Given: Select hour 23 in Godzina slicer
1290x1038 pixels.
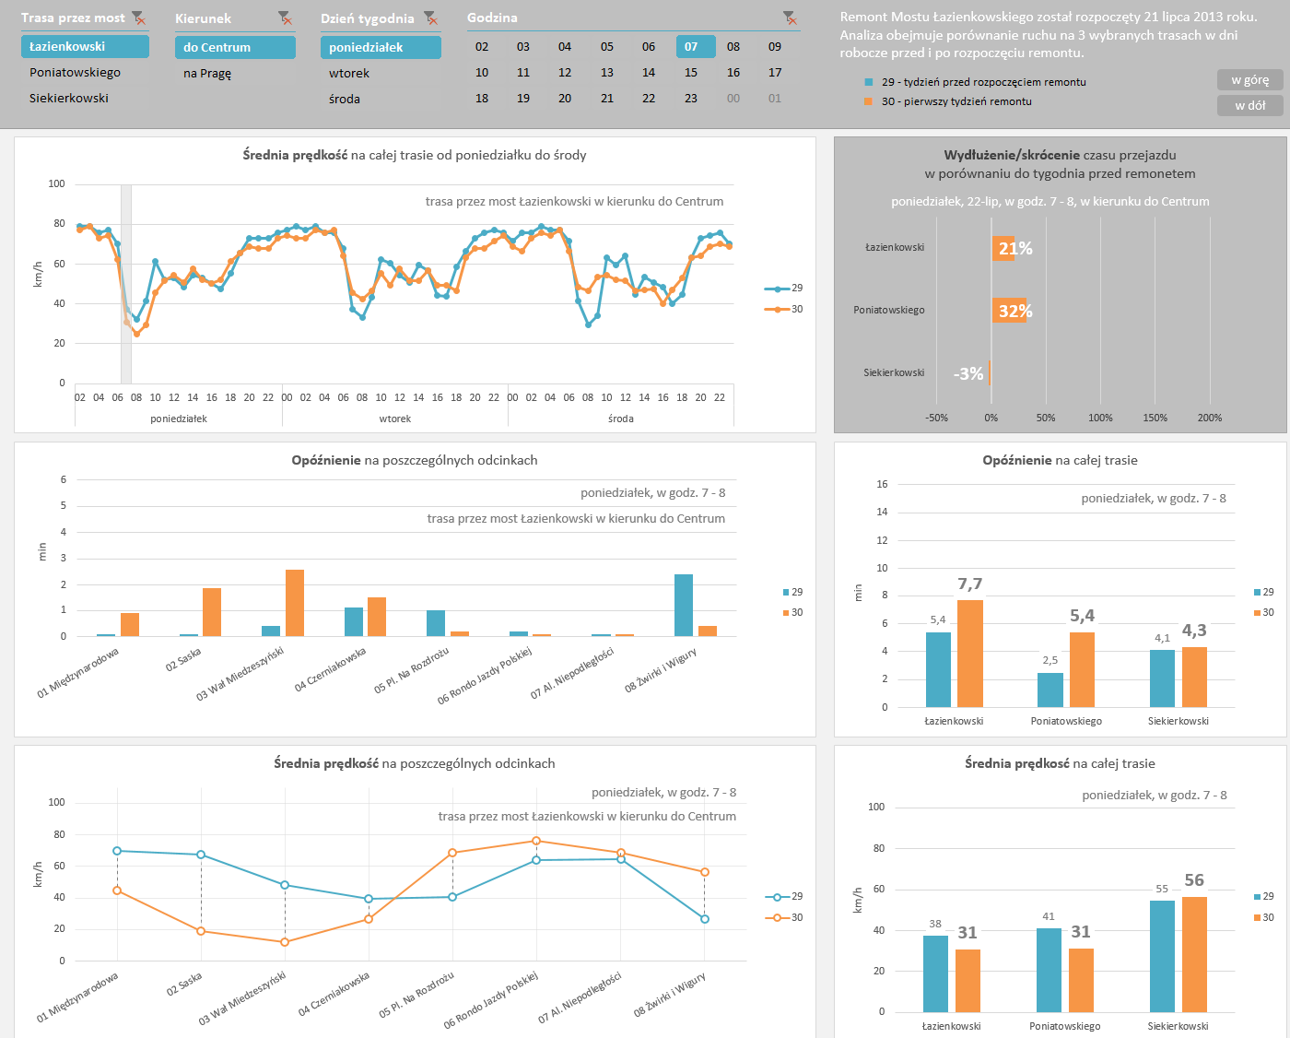Looking at the screenshot, I should (691, 98).
